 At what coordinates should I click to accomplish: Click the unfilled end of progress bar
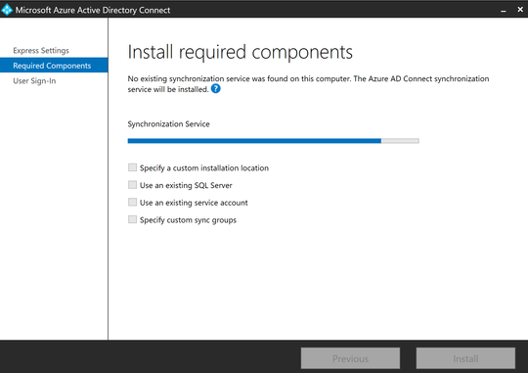pyautogui.click(x=400, y=141)
